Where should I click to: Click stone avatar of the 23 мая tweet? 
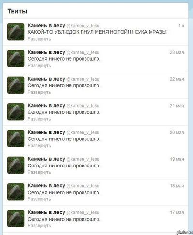tap(15, 58)
